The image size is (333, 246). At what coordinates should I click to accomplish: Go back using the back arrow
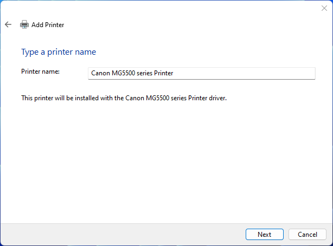click(x=8, y=24)
